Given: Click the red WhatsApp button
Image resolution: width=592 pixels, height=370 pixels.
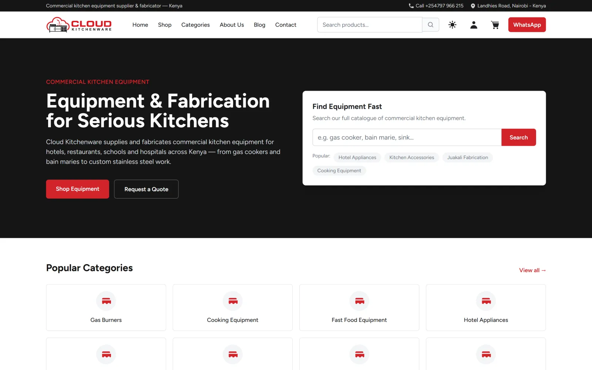Looking at the screenshot, I should click(x=527, y=25).
